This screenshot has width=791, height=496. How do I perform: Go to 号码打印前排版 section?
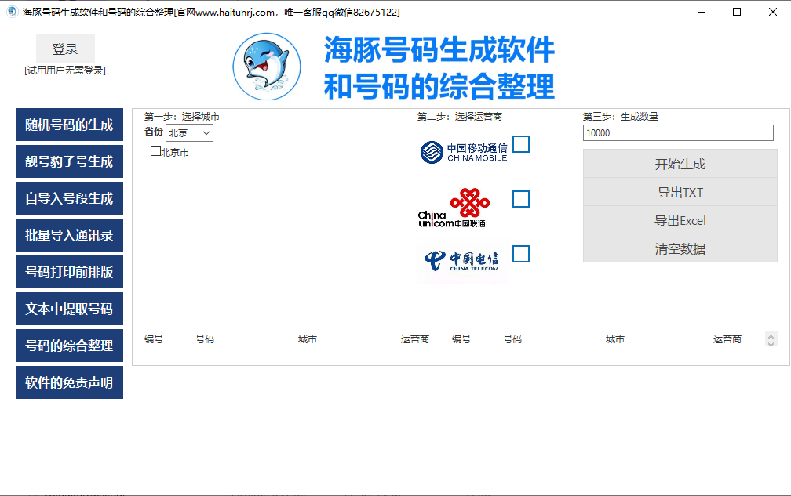[69, 272]
